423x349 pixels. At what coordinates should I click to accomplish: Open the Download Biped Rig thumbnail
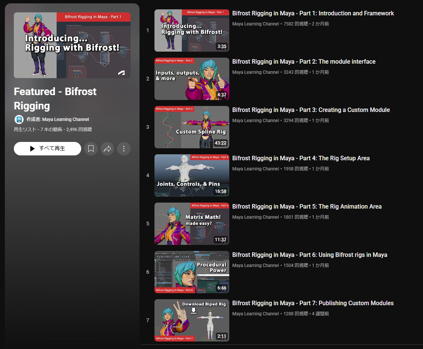point(192,321)
